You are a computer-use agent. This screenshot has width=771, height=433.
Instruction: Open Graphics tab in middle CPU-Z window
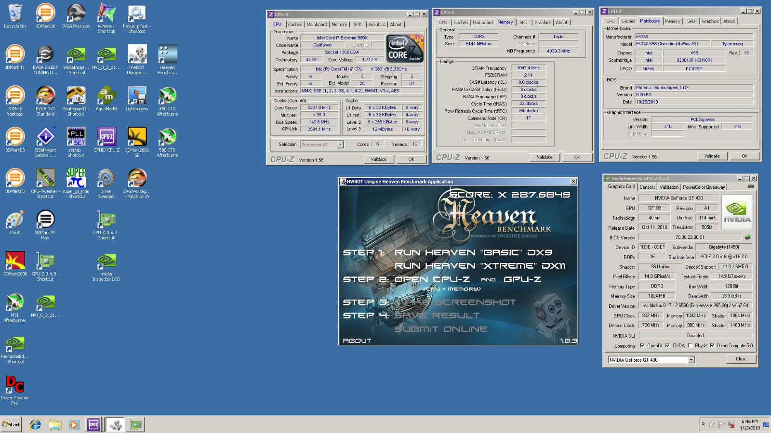[543, 23]
